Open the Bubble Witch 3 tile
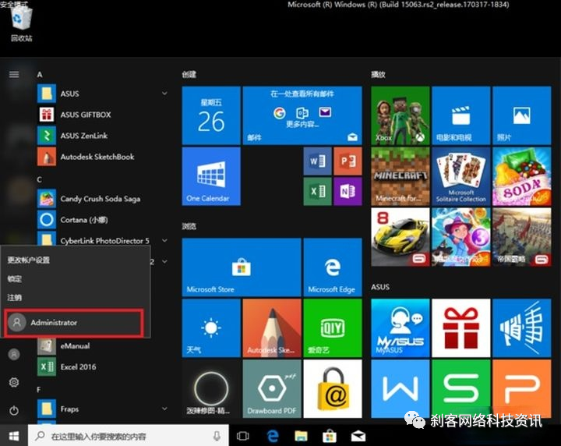 click(x=460, y=237)
